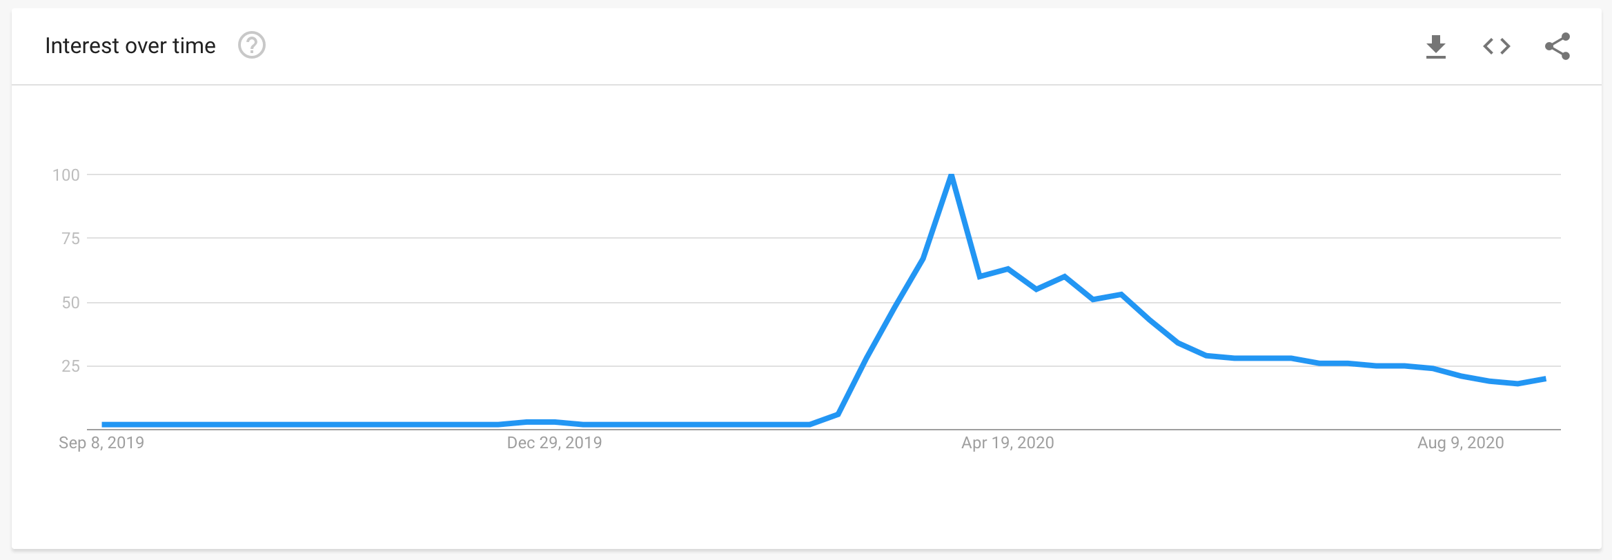The height and width of the screenshot is (560, 1612).
Task: Click the 75 y-axis label
Action: 71,239
